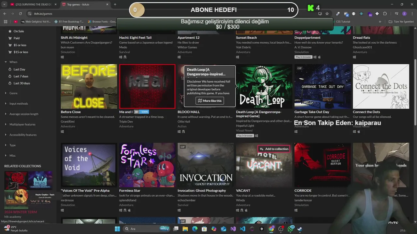417x234 pixels.
Task: Open WhatsApp from the taskbar
Action: pyautogui.click(x=291, y=229)
